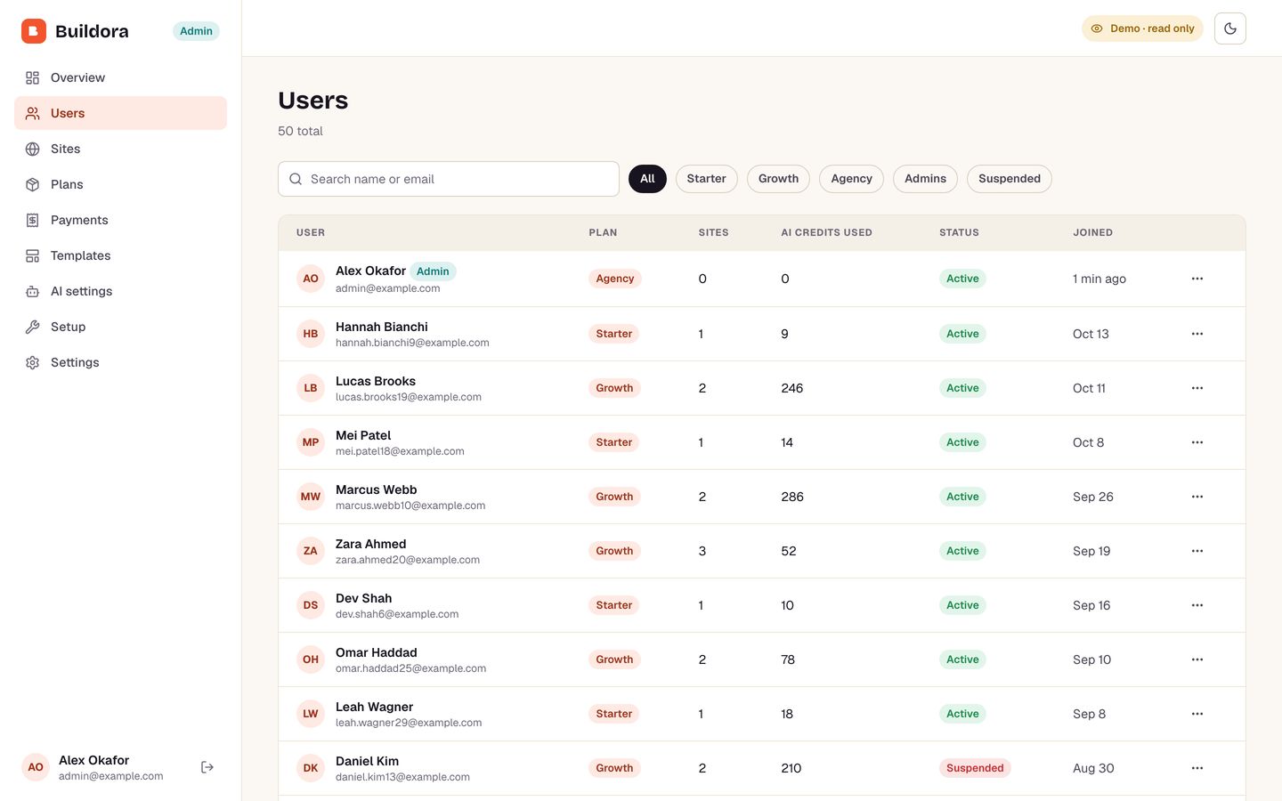Click the Demo read only badge
The image size is (1282, 801).
point(1142,28)
